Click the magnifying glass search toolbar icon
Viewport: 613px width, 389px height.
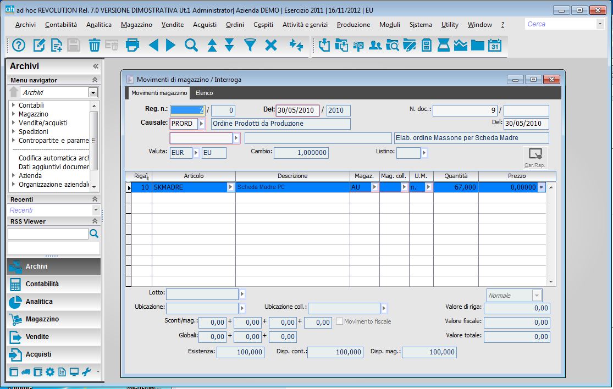(191, 46)
